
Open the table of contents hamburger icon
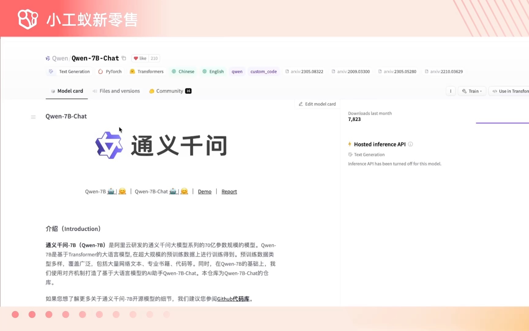(x=33, y=117)
